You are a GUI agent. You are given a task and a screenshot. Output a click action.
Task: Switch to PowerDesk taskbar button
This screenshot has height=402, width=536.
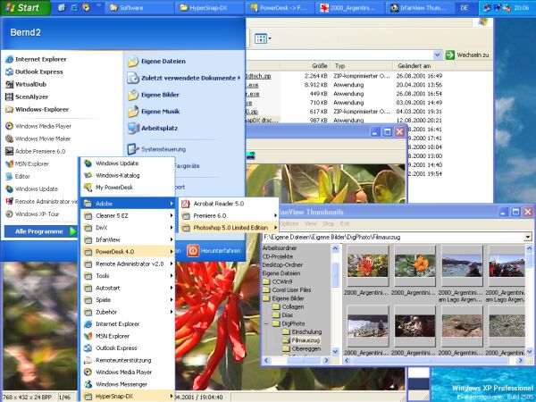[x=279, y=7]
